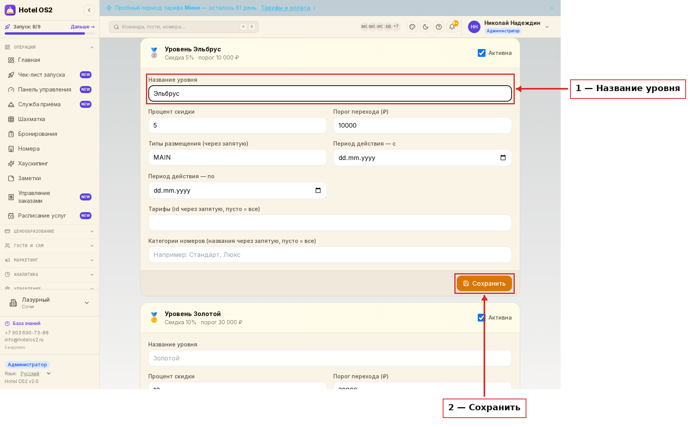The image size is (695, 427).
Task: Open Шахматка grid view
Action: coord(50,119)
